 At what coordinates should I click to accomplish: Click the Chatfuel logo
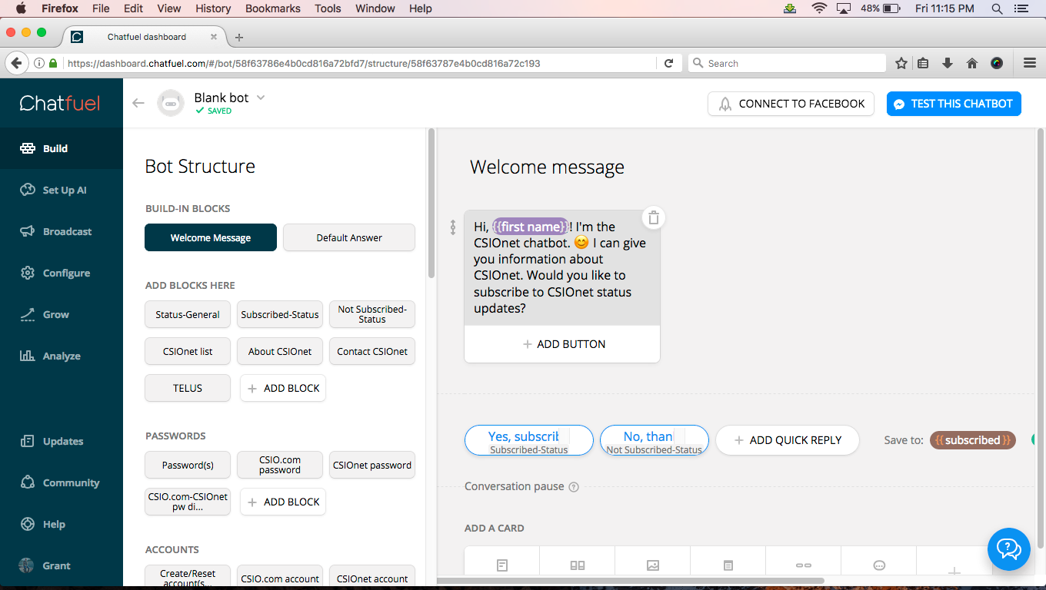point(60,103)
